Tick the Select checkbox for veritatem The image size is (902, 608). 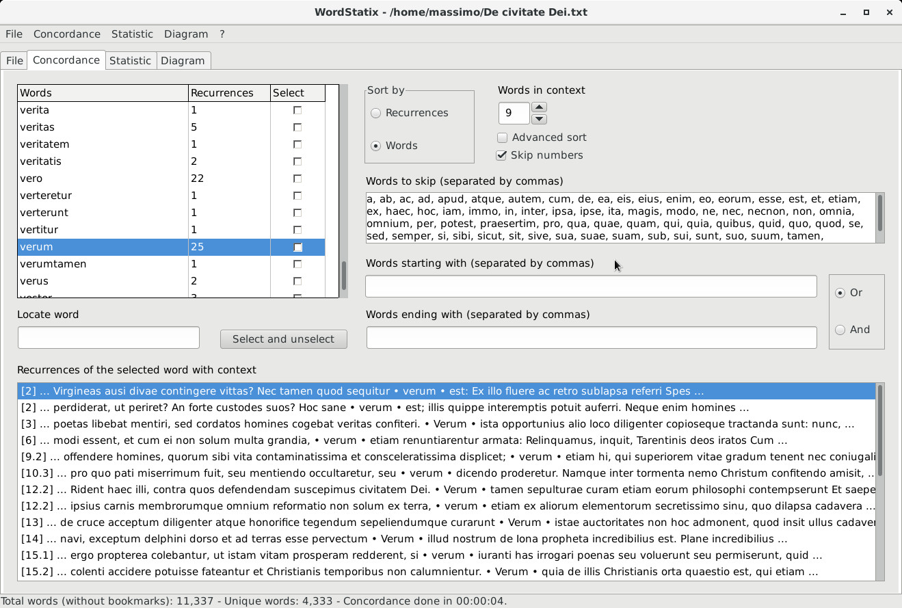(297, 144)
